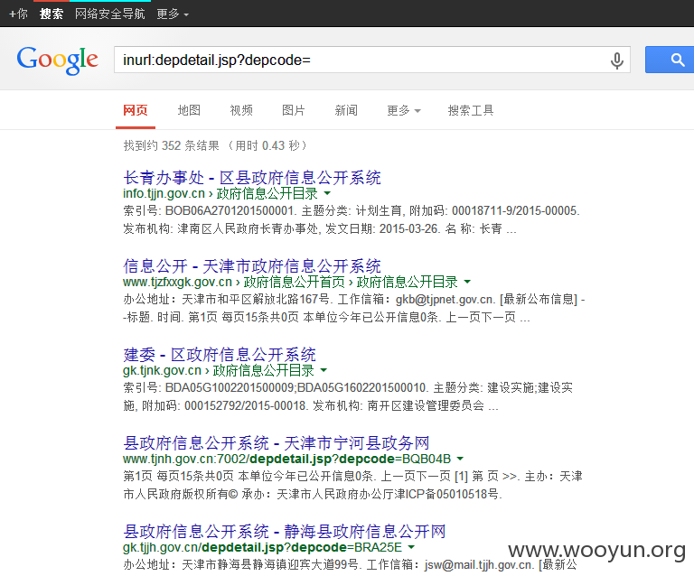Expand the arrow beside depcode=BQB04B URL
The image size is (694, 576).
[x=460, y=459]
